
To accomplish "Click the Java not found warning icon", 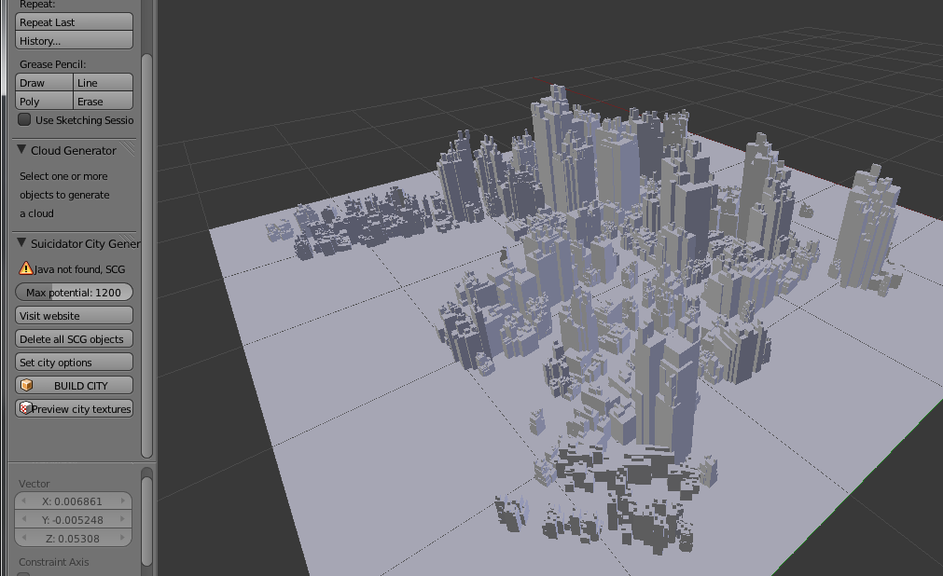I will coord(25,268).
